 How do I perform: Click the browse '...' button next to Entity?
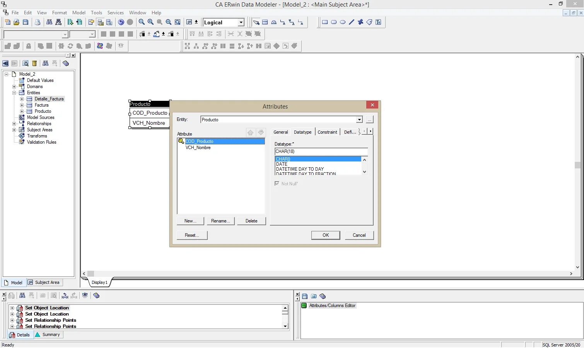[x=370, y=120]
